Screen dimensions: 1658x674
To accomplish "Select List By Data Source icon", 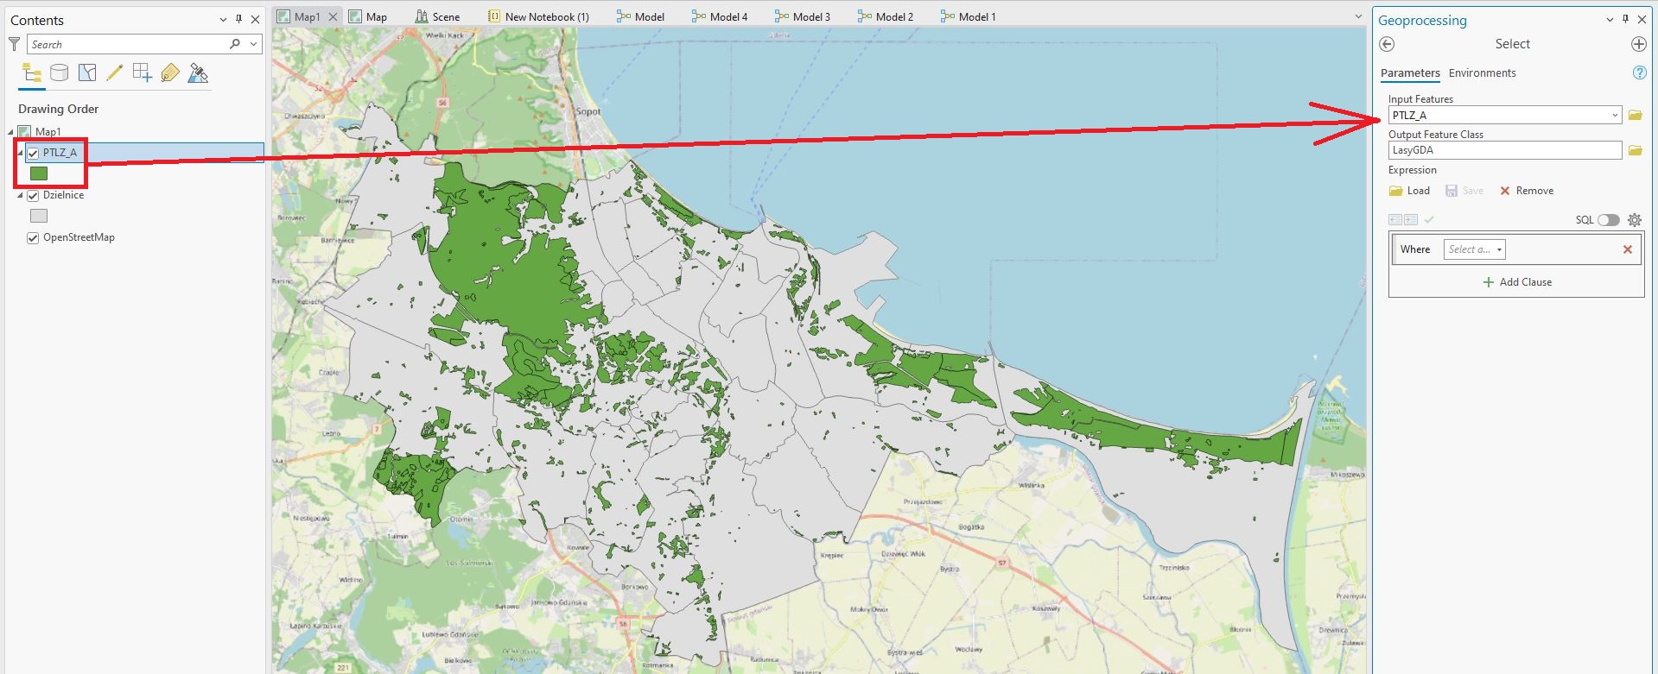I will 59,73.
